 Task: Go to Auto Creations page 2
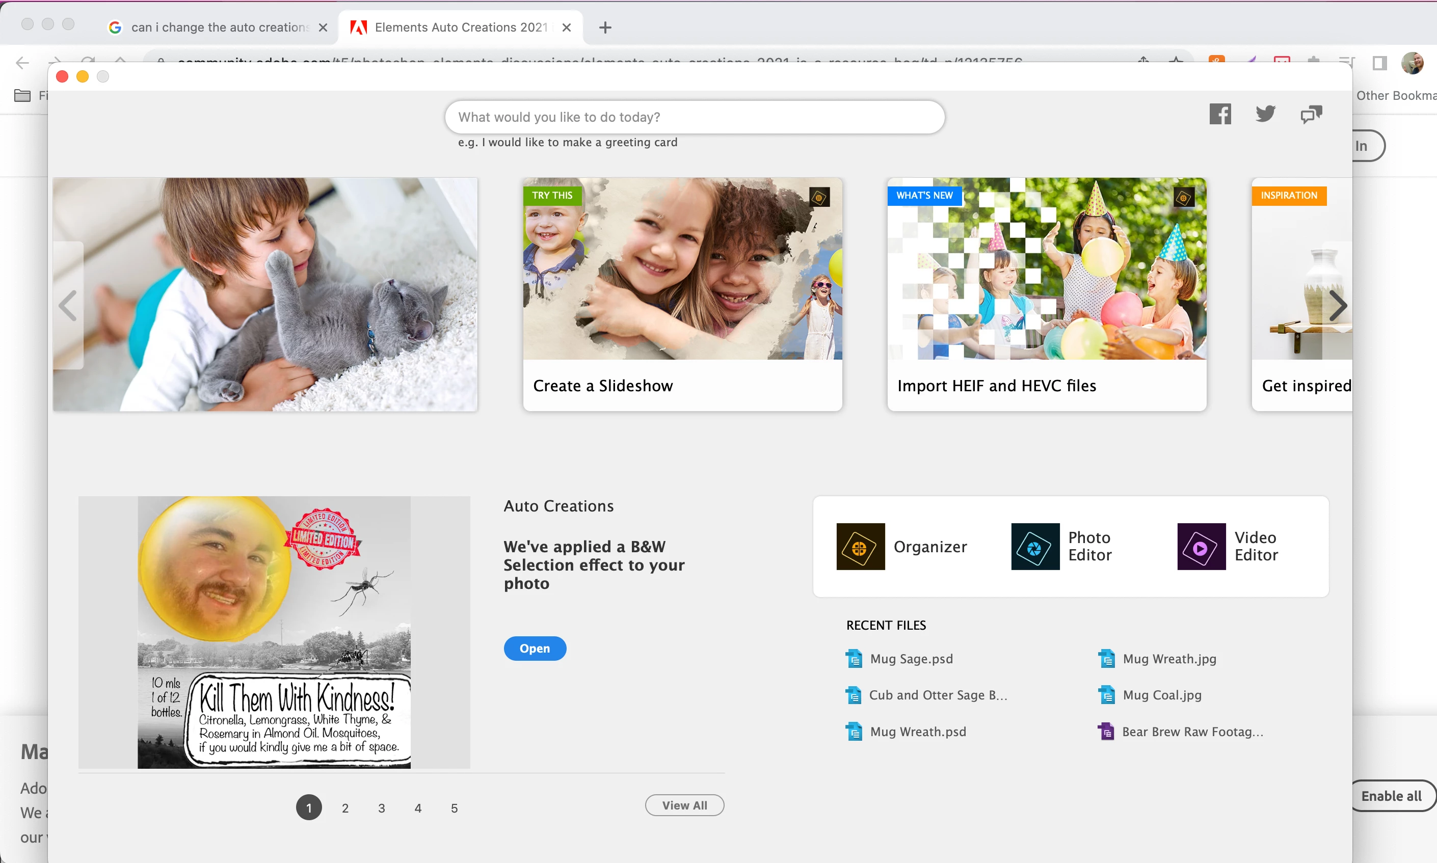tap(345, 808)
